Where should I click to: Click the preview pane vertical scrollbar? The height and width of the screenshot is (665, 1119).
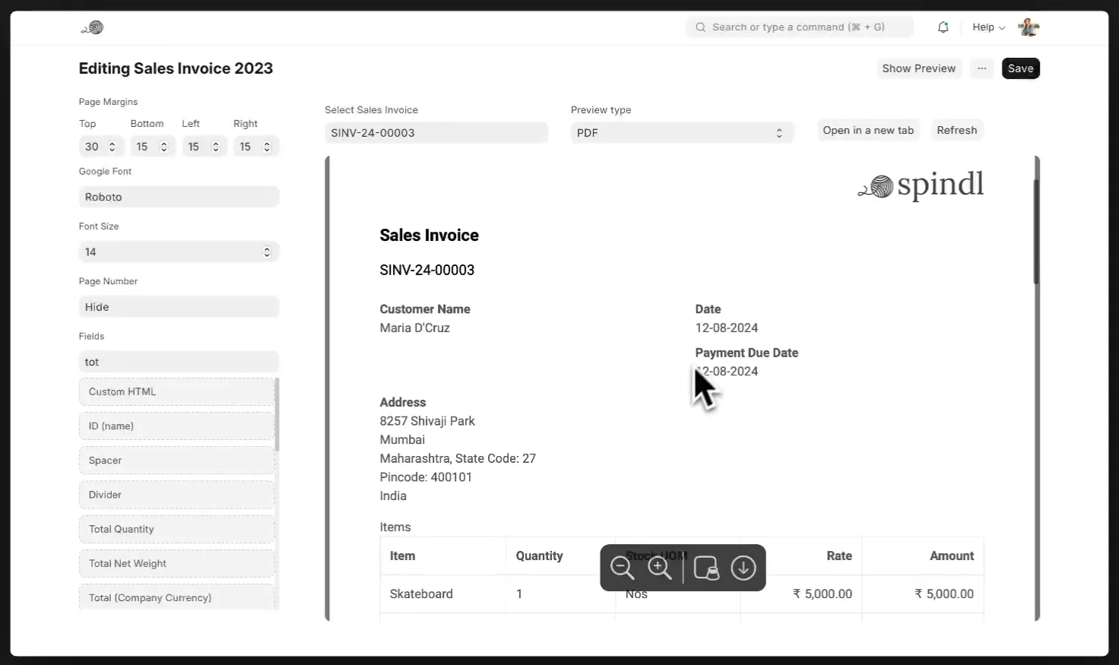tap(1036, 232)
